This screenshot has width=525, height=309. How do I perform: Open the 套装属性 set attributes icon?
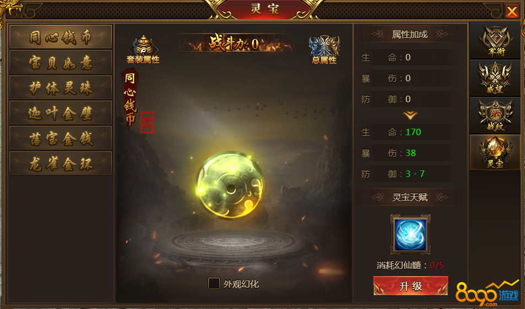143,49
